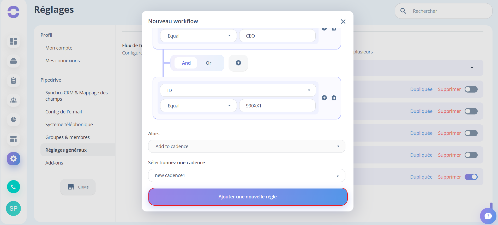Screen dimensions: 498x225
Task: Click the plus icon next to ID condition
Action: (324, 98)
